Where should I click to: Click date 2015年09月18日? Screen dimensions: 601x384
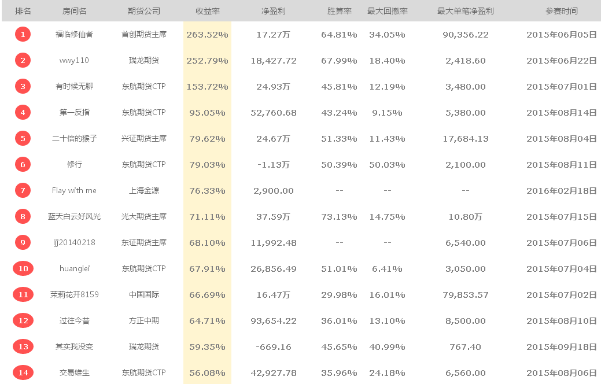click(x=562, y=347)
